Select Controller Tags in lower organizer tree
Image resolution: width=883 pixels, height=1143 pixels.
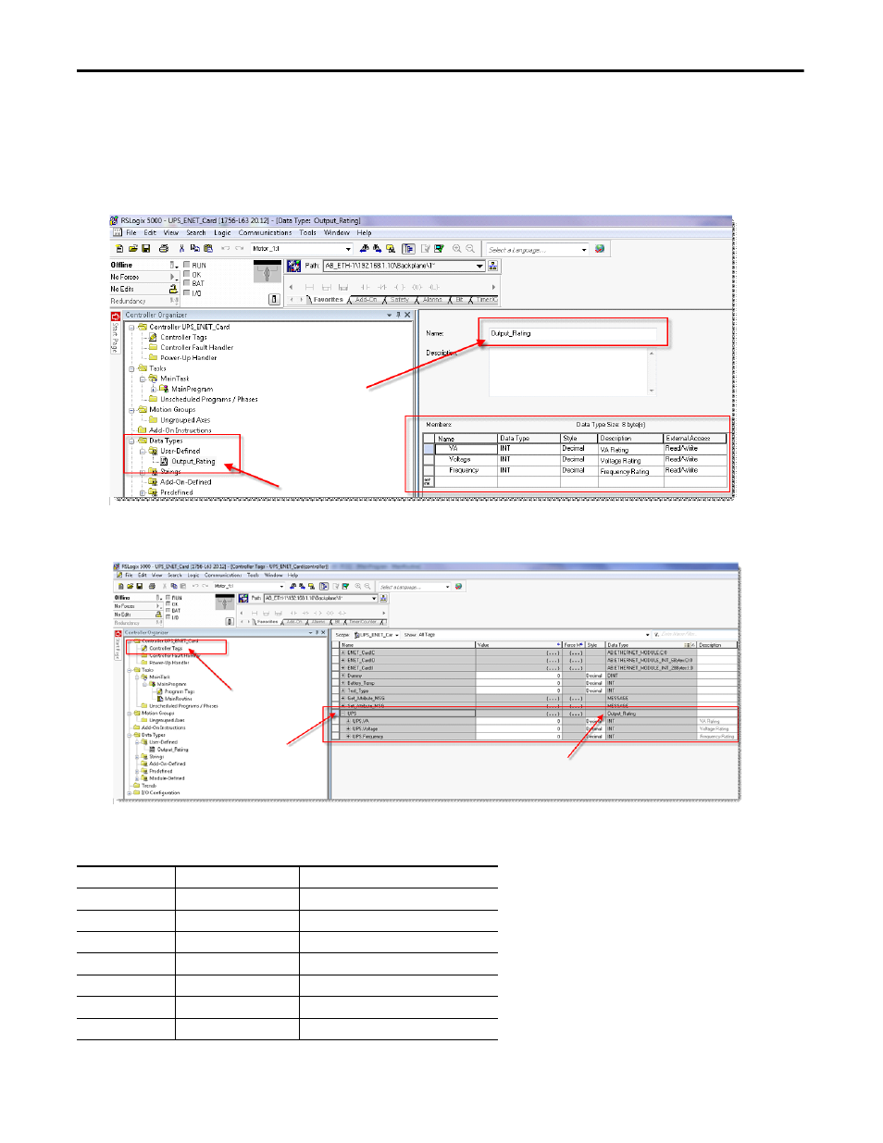[x=166, y=648]
